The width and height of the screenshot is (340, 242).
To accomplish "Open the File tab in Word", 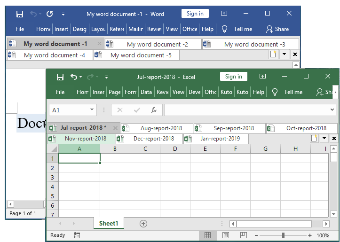I will pos(20,29).
